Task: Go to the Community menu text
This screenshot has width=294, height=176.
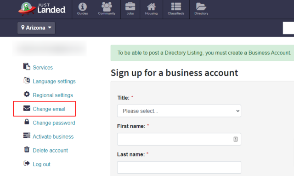Action: (107, 13)
